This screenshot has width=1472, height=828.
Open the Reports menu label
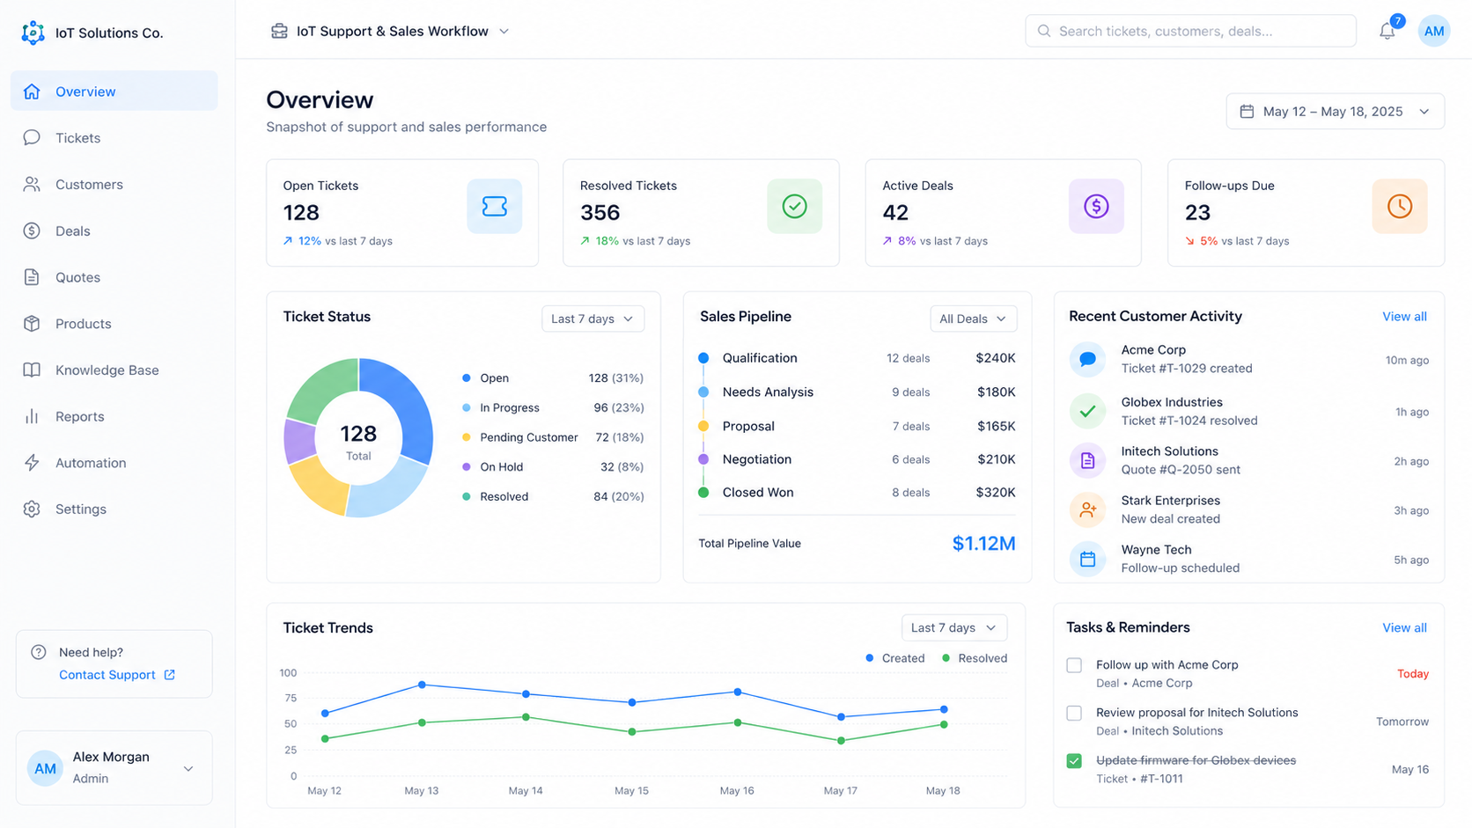tap(79, 417)
